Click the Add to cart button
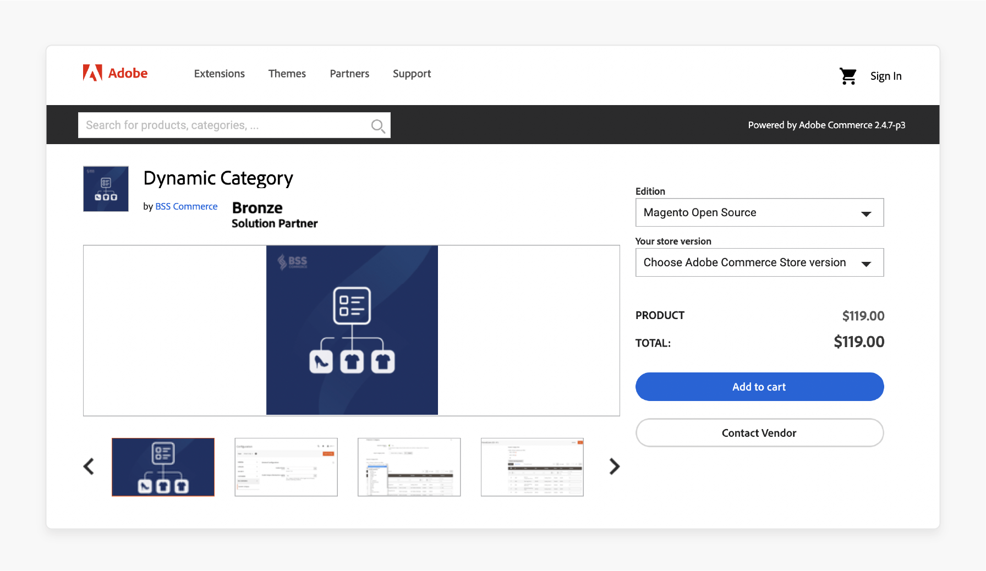The height and width of the screenshot is (571, 986). click(759, 387)
